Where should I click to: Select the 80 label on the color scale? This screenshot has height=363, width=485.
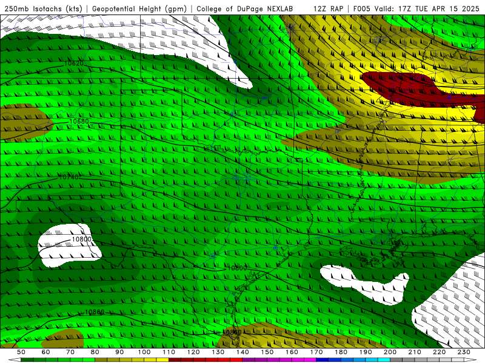pyautogui.click(x=95, y=352)
